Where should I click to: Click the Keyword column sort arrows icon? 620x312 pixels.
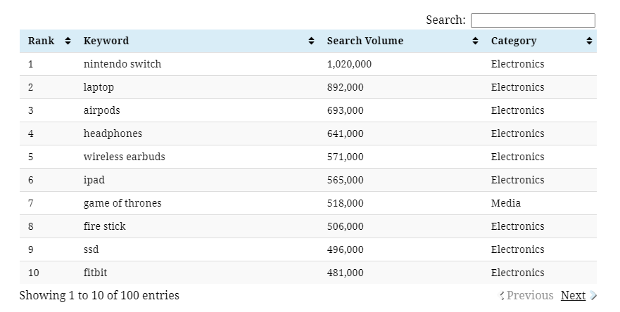point(311,41)
